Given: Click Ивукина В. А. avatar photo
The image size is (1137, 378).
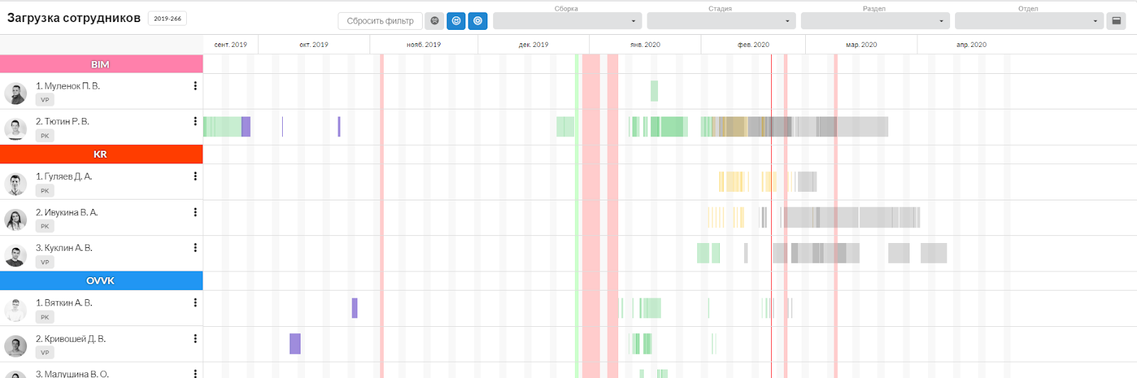Looking at the screenshot, I should pos(16,220).
